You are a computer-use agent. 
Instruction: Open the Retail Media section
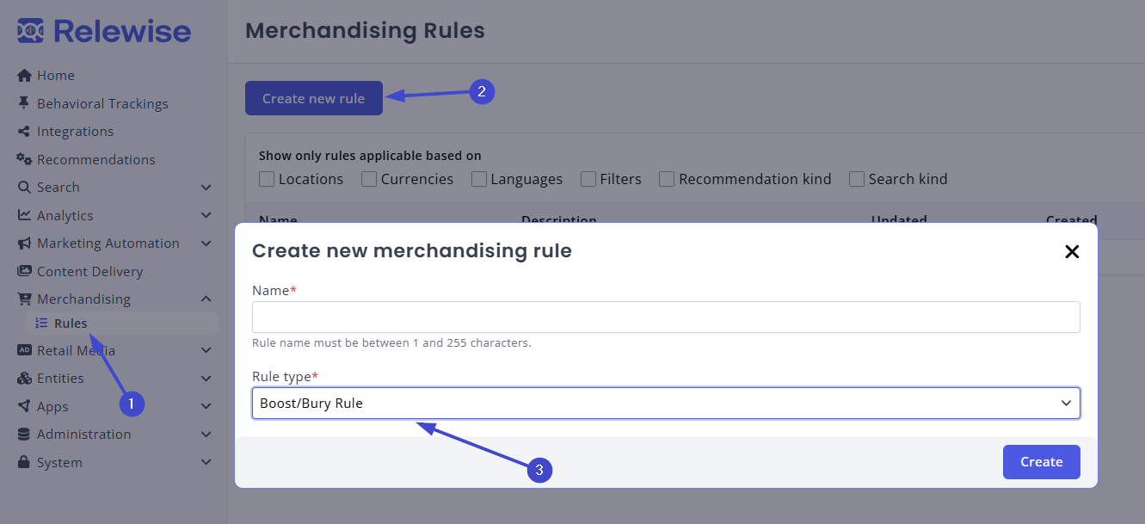(x=75, y=350)
